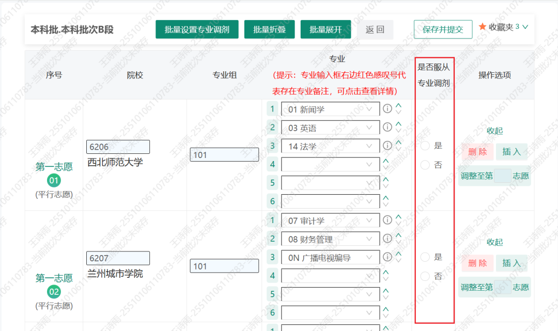The image size is (558, 331).
Task: Collapse first choice via 收起 link
Action: [x=494, y=131]
